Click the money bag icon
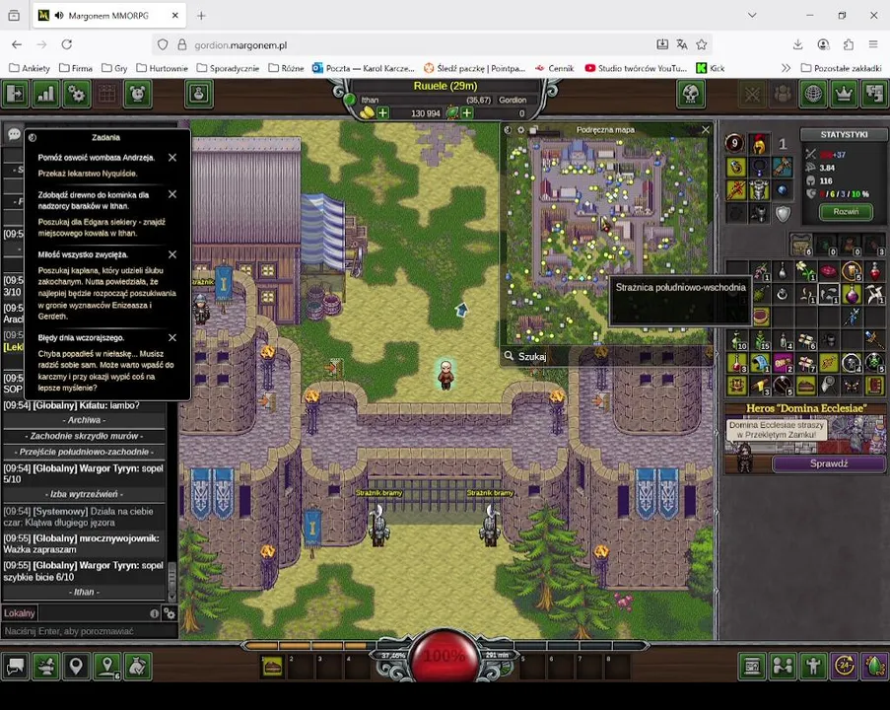 click(x=137, y=666)
